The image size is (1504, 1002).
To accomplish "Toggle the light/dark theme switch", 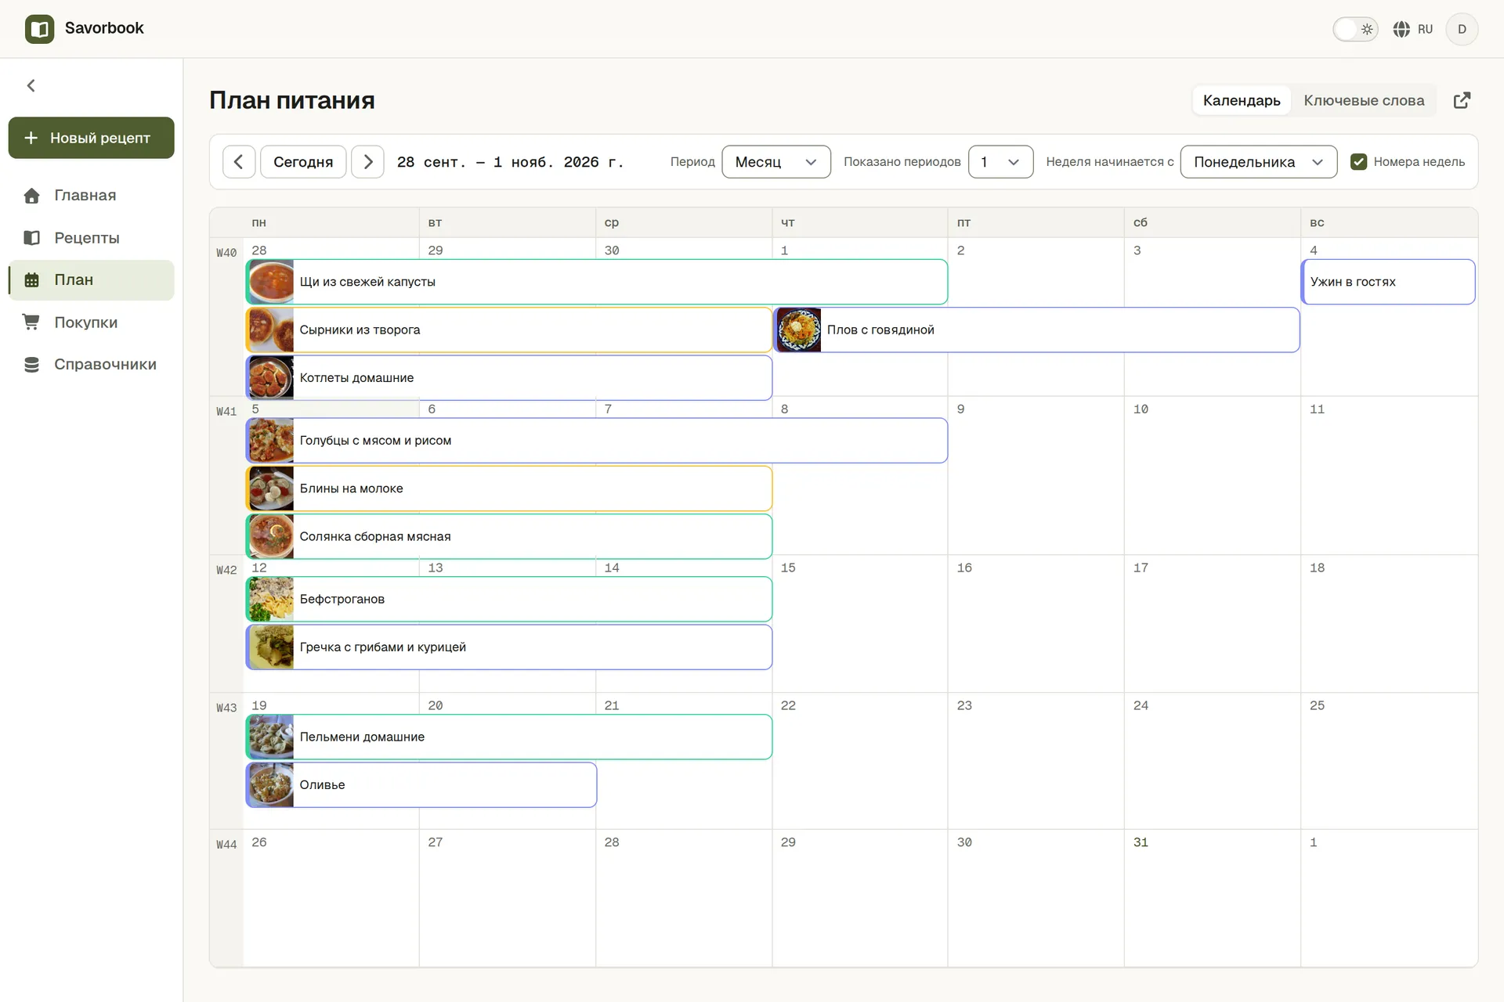I will pyautogui.click(x=1355, y=29).
